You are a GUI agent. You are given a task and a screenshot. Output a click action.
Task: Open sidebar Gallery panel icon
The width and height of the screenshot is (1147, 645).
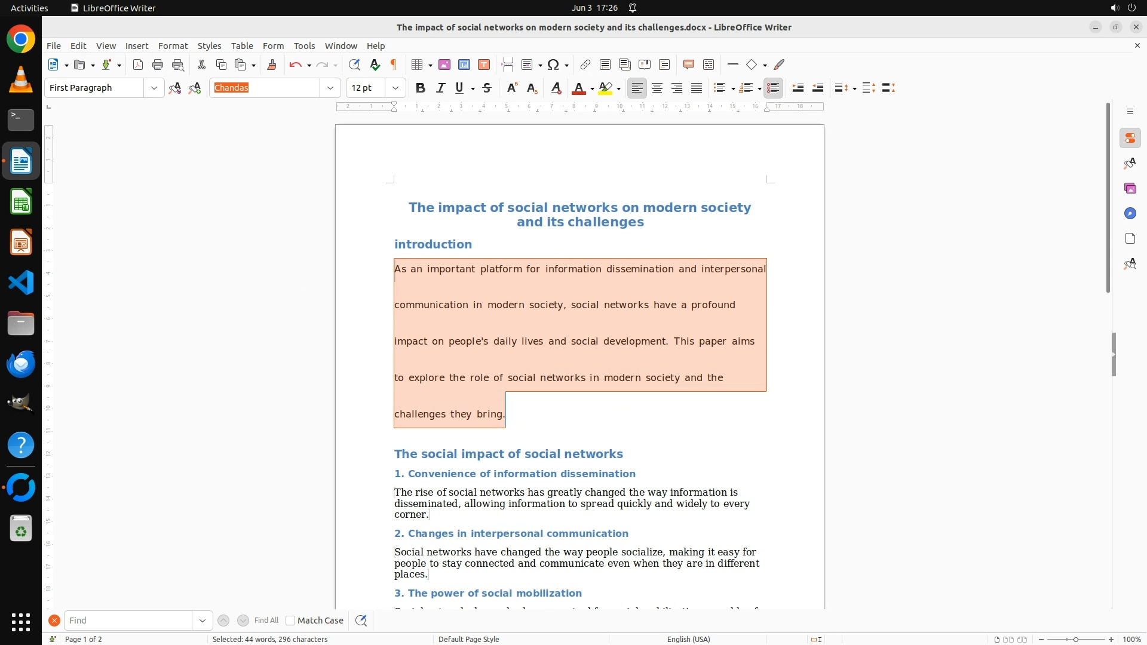(1130, 188)
